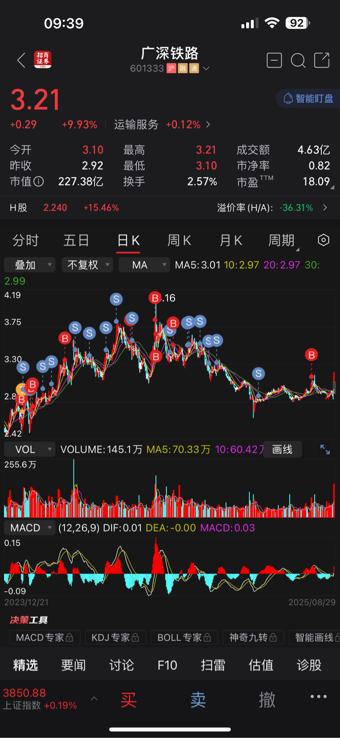
Task: Tap the H股 price 2.240
Action: coord(55,207)
